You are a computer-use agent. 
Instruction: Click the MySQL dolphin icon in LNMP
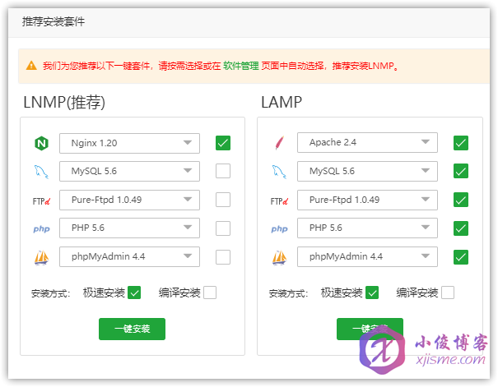(x=41, y=172)
